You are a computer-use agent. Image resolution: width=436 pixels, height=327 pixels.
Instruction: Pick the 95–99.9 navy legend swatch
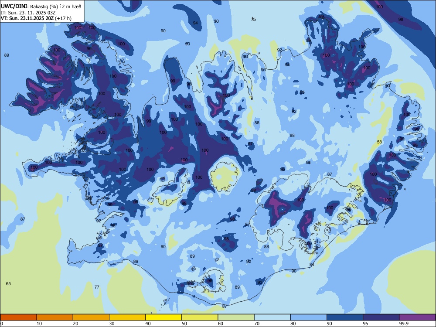(381, 317)
